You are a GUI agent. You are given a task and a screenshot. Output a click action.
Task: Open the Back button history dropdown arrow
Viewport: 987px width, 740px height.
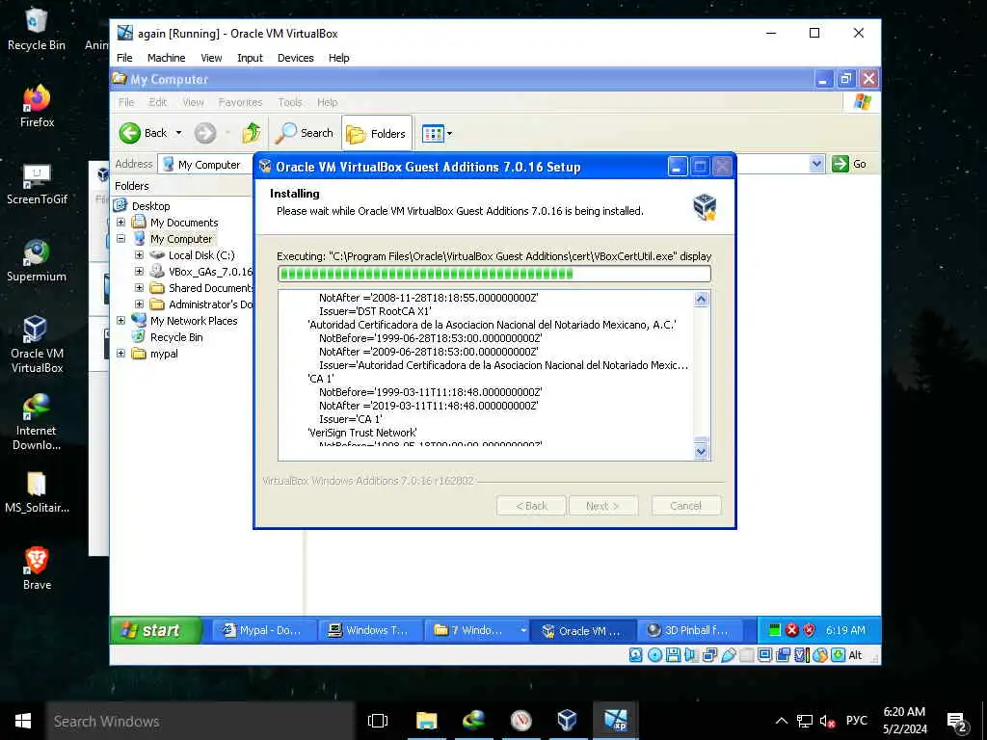pos(178,133)
